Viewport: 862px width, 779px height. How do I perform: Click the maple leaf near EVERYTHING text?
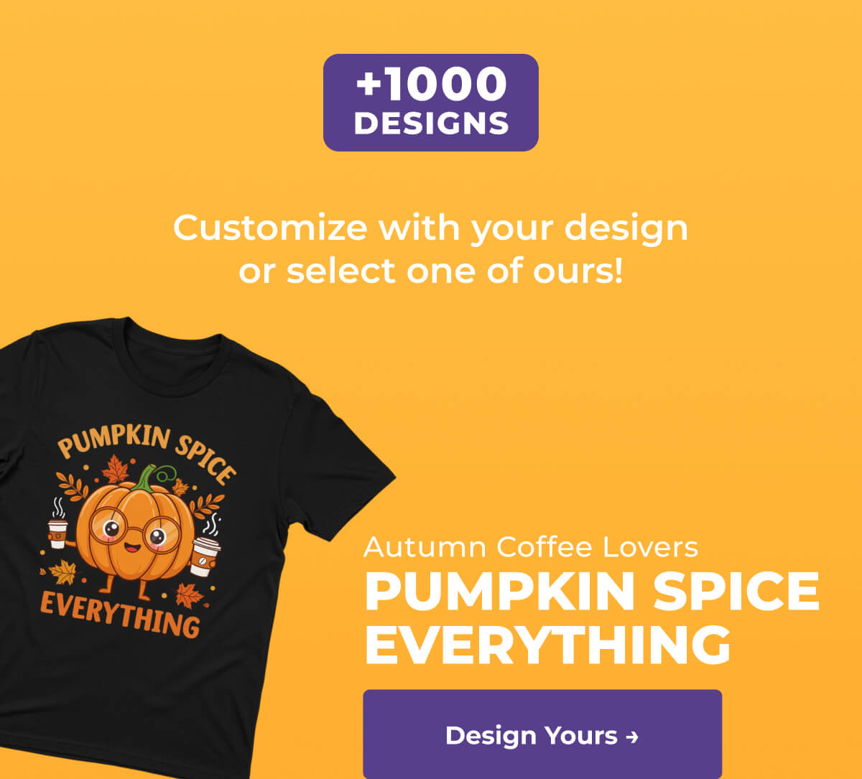190,595
